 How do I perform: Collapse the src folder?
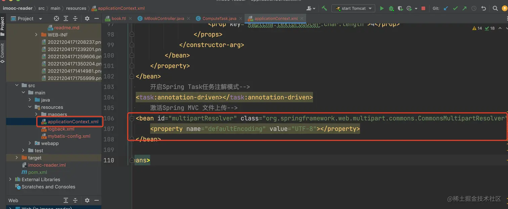pos(17,85)
